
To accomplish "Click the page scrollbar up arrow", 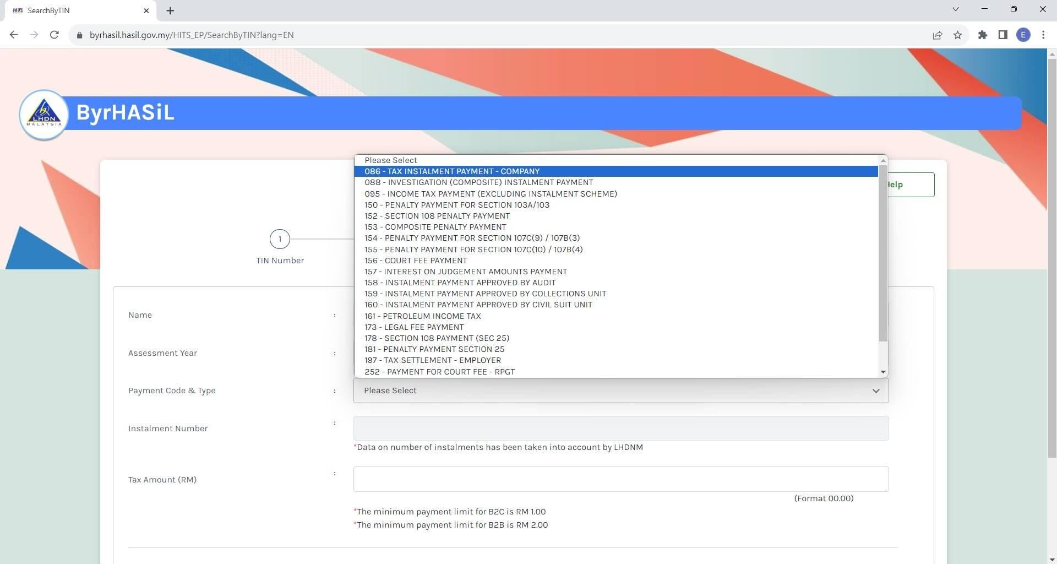I will pyautogui.click(x=1051, y=53).
